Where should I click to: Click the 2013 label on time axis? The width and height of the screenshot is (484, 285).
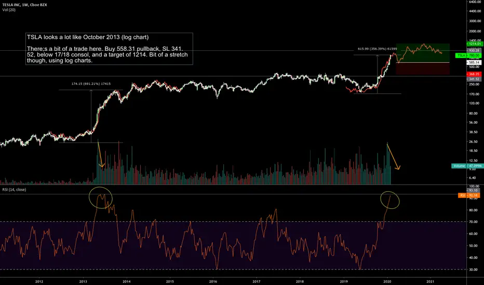click(x=83, y=281)
